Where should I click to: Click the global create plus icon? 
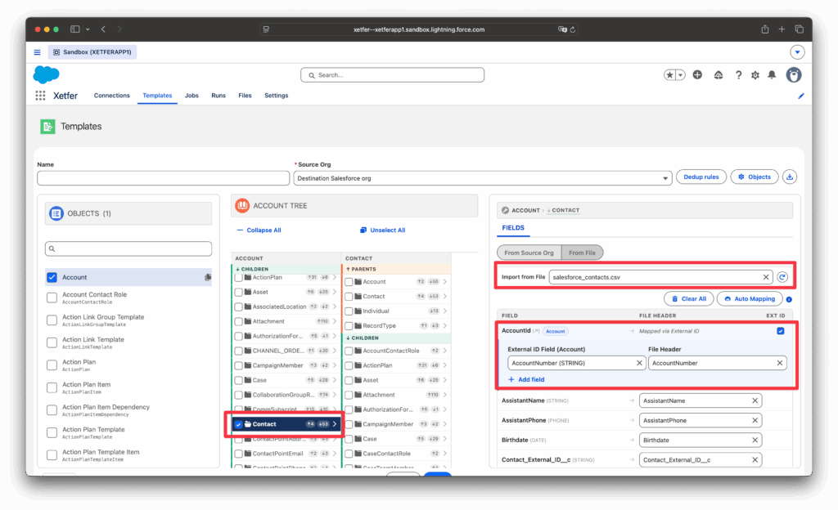tap(697, 75)
